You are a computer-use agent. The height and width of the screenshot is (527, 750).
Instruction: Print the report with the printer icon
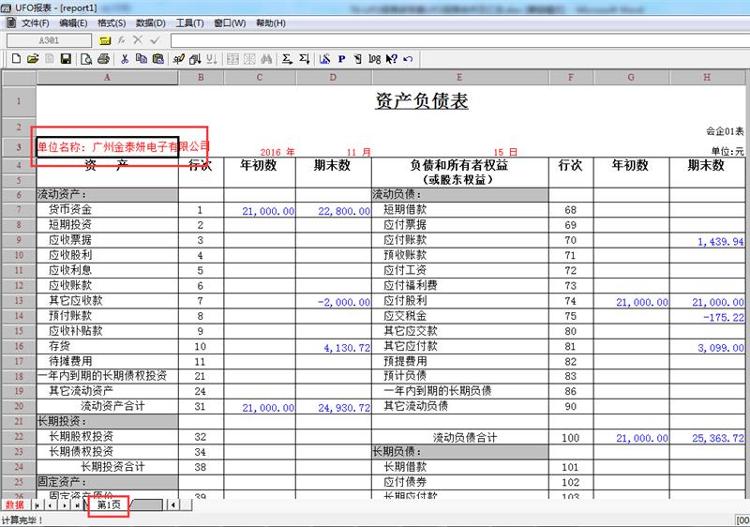pos(103,59)
